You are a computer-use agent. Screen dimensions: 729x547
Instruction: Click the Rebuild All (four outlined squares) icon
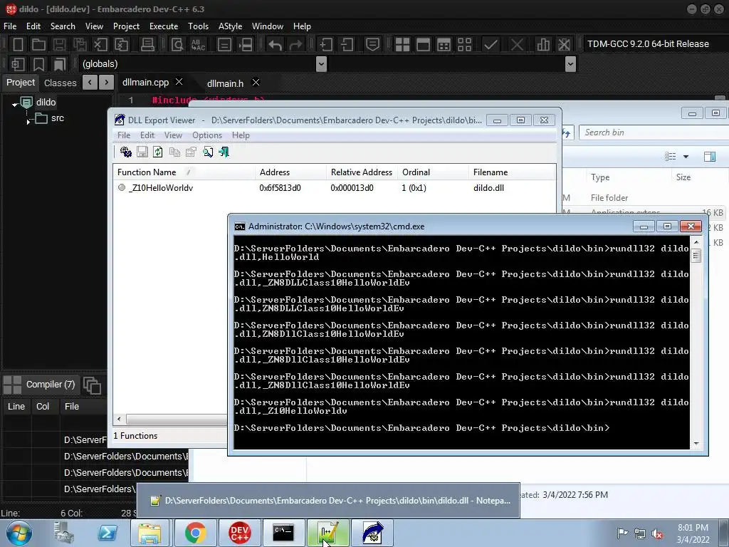click(464, 45)
